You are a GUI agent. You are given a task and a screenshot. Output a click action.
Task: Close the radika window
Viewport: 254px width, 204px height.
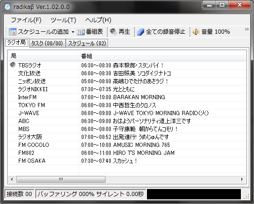[x=239, y=5]
